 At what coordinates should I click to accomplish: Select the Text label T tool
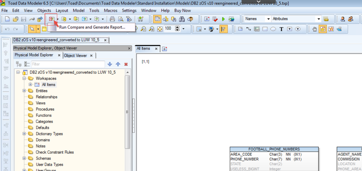[281, 29]
